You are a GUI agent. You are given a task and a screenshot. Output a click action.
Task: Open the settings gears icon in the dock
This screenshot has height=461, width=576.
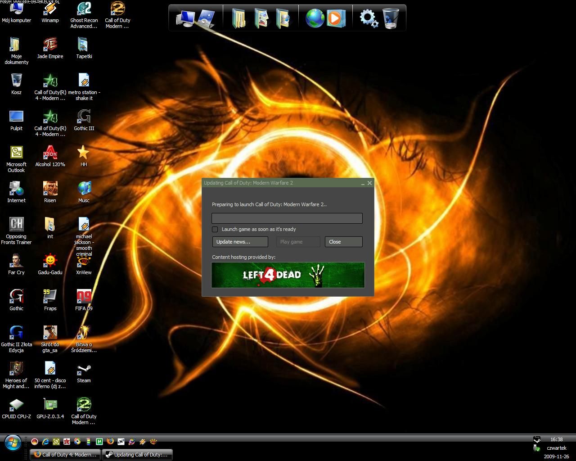pos(368,18)
